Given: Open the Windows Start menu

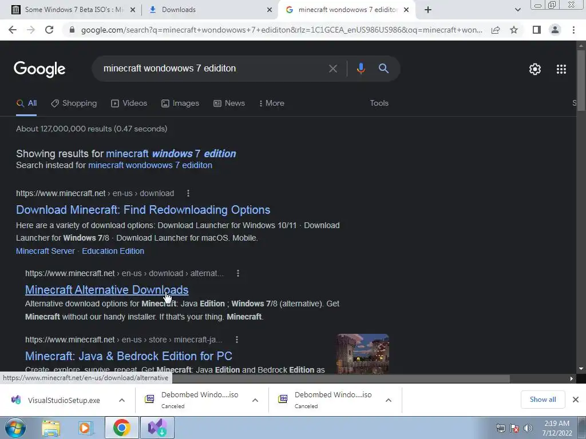Looking at the screenshot, I should pos(15,428).
